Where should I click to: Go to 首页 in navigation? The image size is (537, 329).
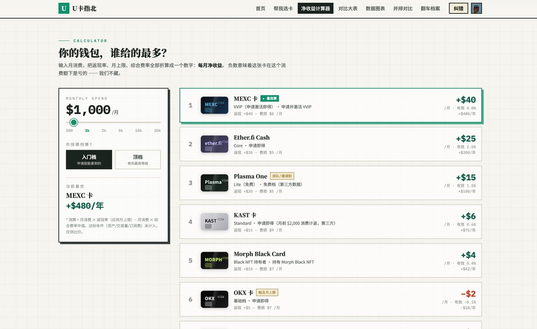(260, 8)
